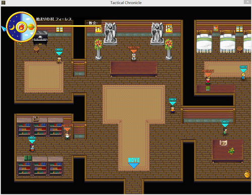The width and height of the screenshot is (252, 195).
Task: Click the priest behind the altar table
Action: click(134, 57)
